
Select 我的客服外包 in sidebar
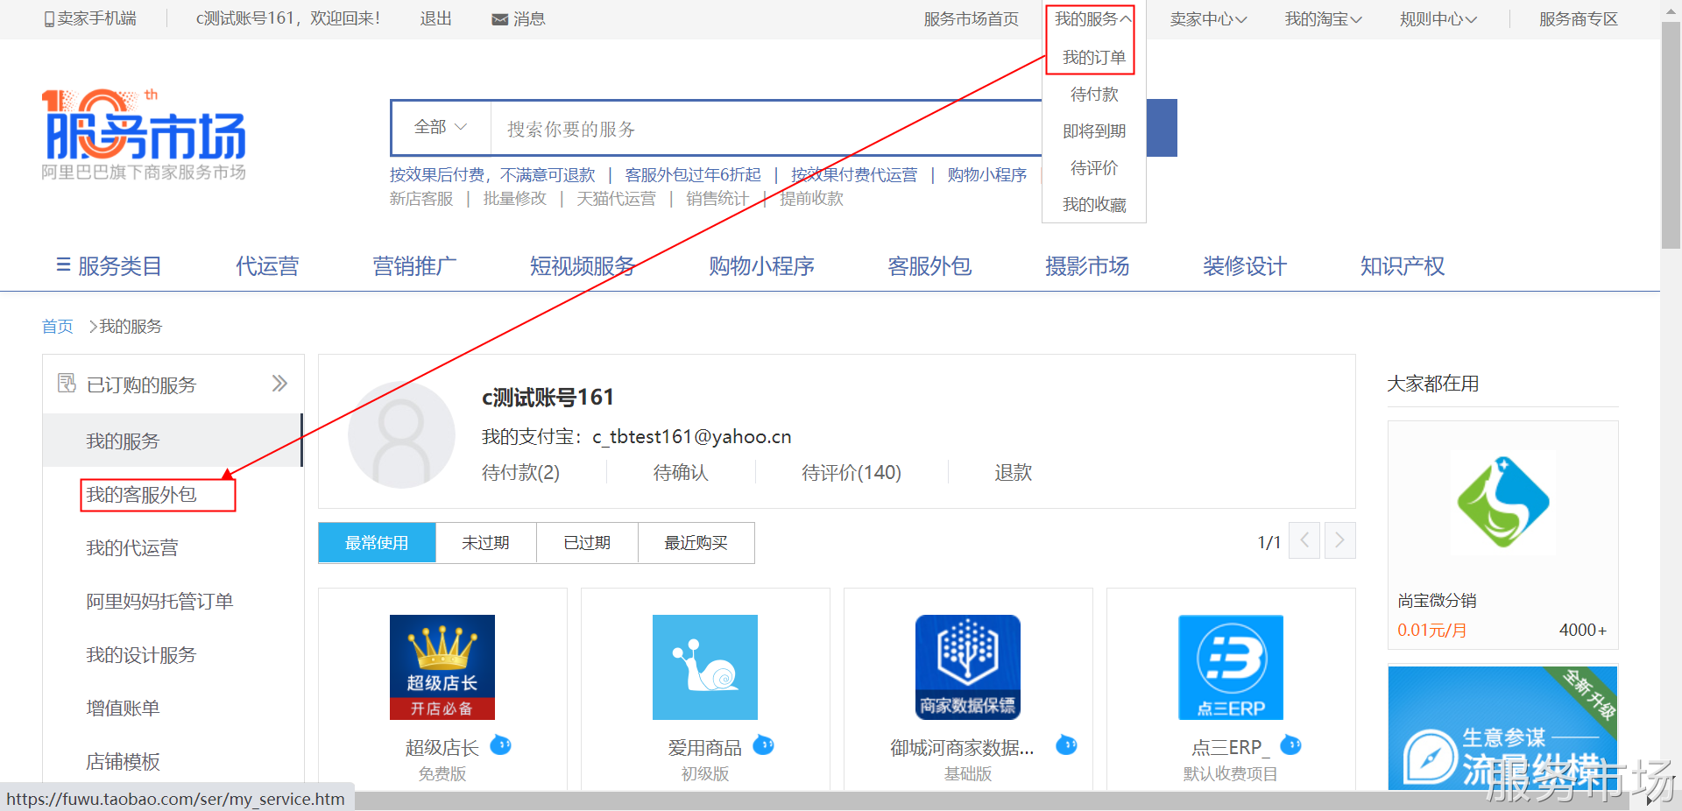(141, 495)
